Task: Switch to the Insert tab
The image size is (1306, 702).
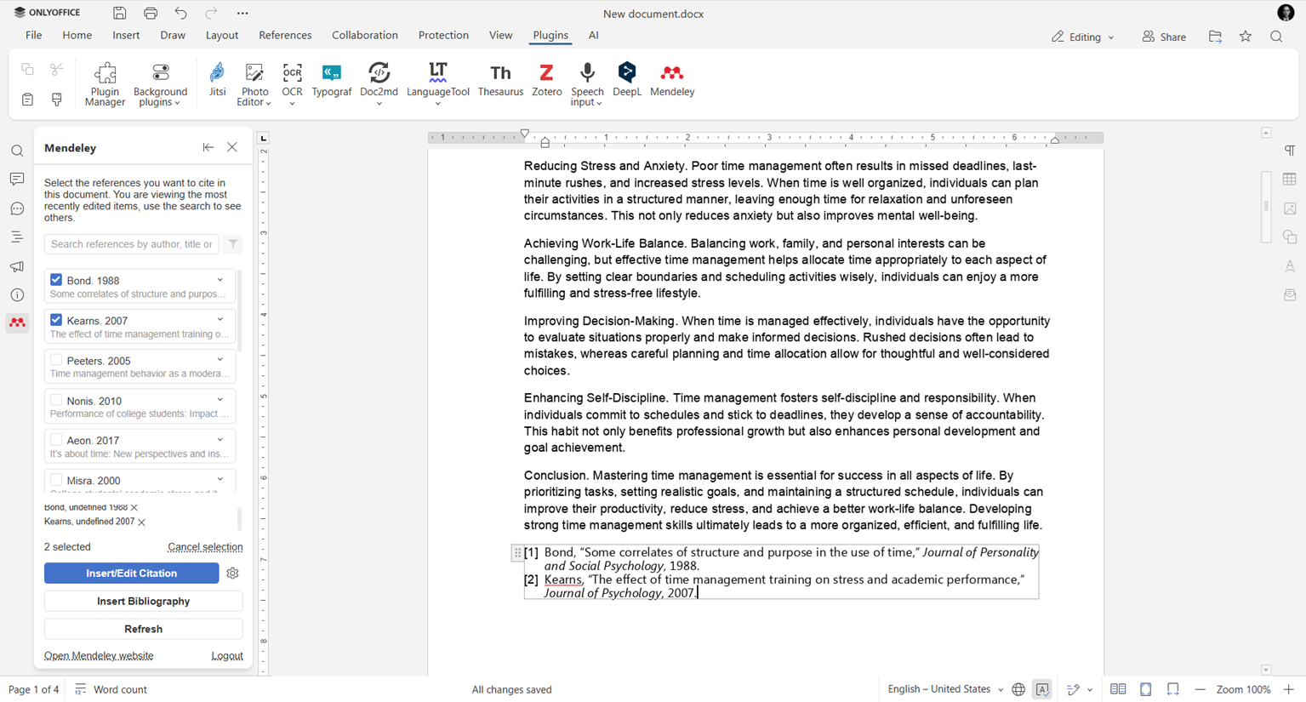Action: (126, 35)
